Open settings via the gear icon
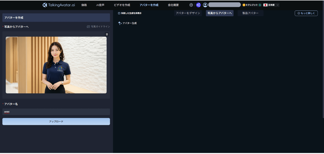The width and height of the screenshot is (324, 154). tap(191, 5)
